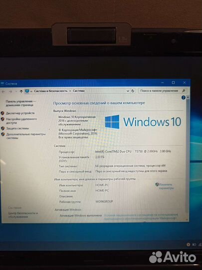Click Изменить параметры link

166,186
